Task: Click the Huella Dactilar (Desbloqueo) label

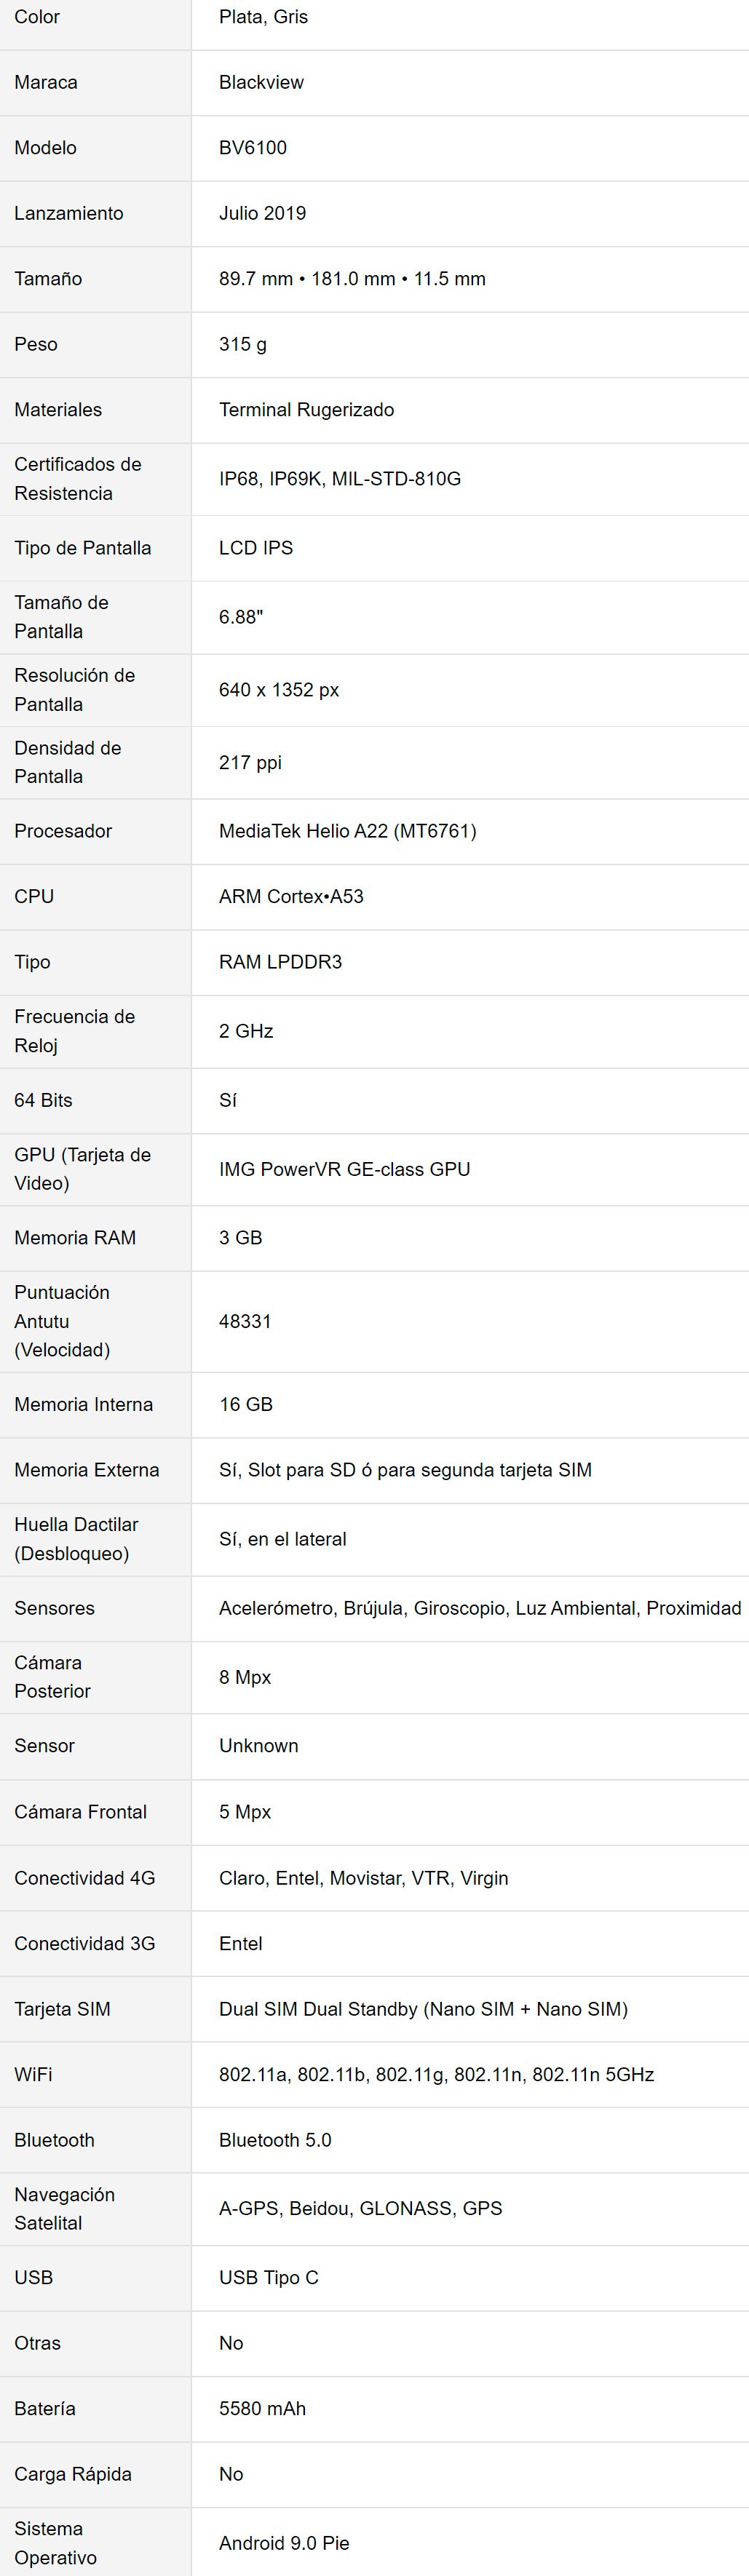Action: 75,1539
